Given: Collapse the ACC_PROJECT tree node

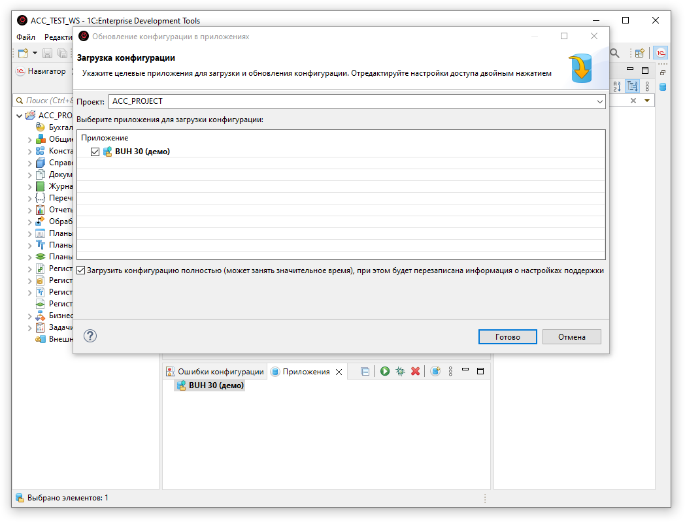Looking at the screenshot, I should tap(19, 116).
